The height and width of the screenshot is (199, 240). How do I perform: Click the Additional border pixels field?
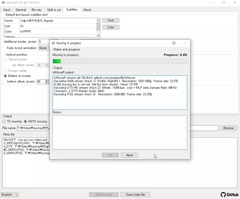pos(44,42)
